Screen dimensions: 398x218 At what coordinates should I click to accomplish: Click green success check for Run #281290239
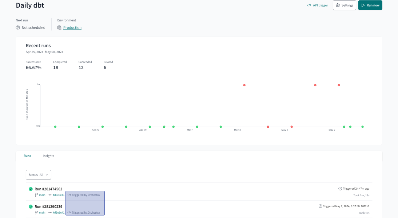click(31, 207)
